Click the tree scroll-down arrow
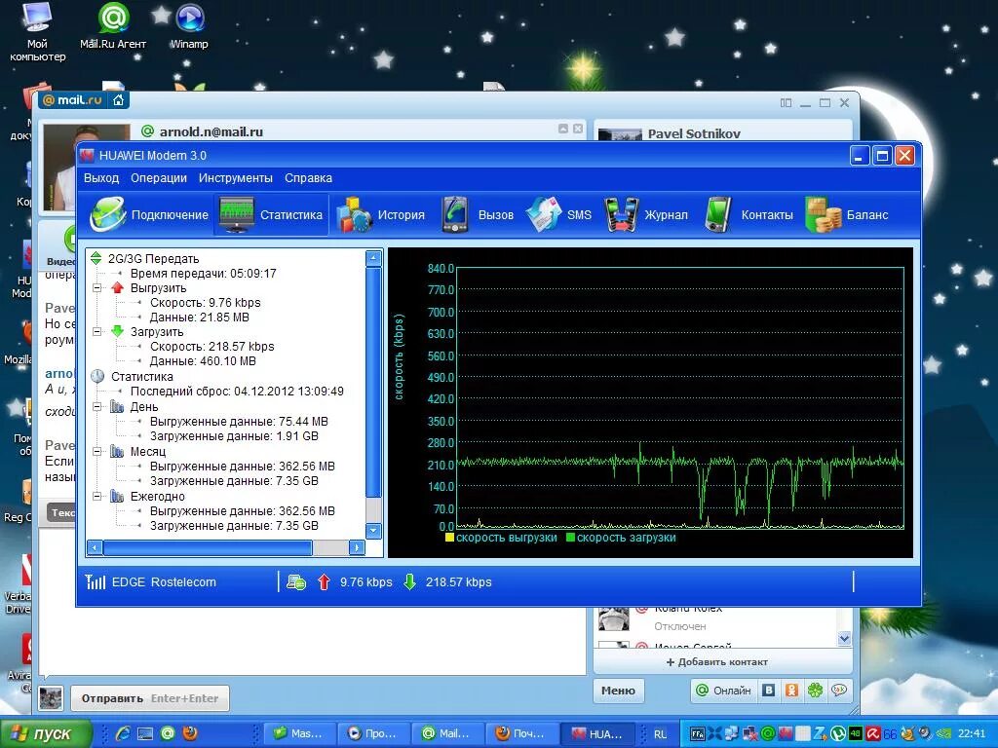Image resolution: width=998 pixels, height=748 pixels. point(373,531)
